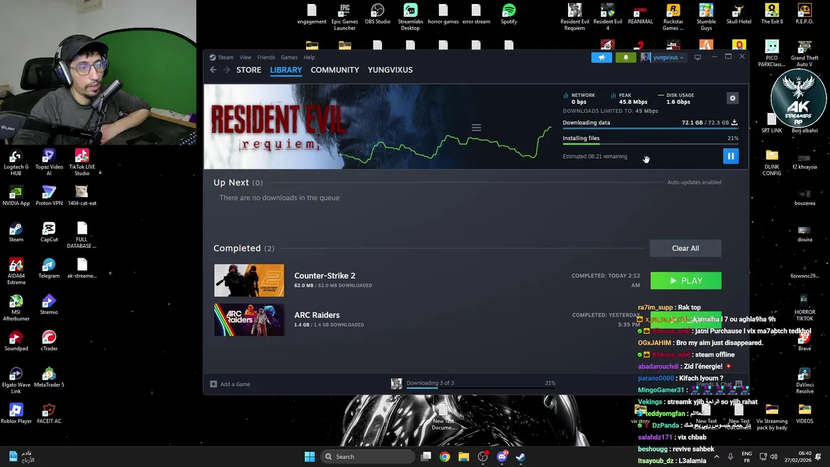Play Counter-Strike 2
The image size is (830, 467).
pyautogui.click(x=685, y=281)
